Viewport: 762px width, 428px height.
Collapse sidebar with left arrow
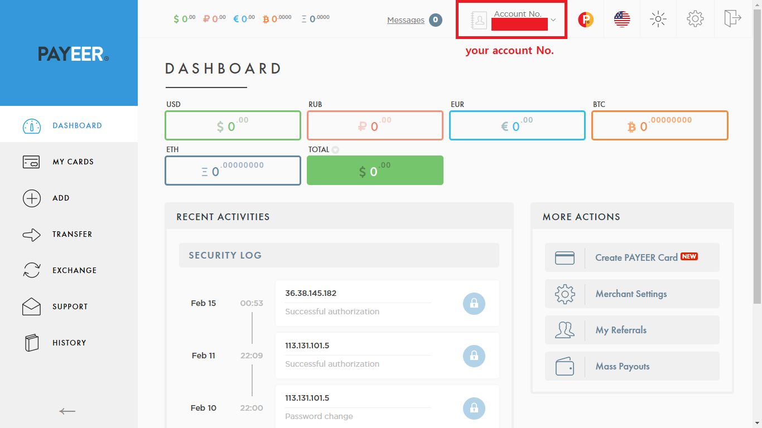coord(67,411)
